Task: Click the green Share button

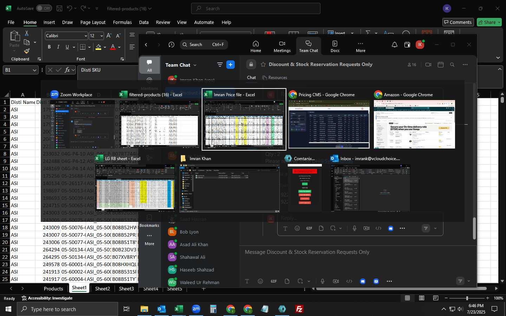Action: click(x=489, y=22)
